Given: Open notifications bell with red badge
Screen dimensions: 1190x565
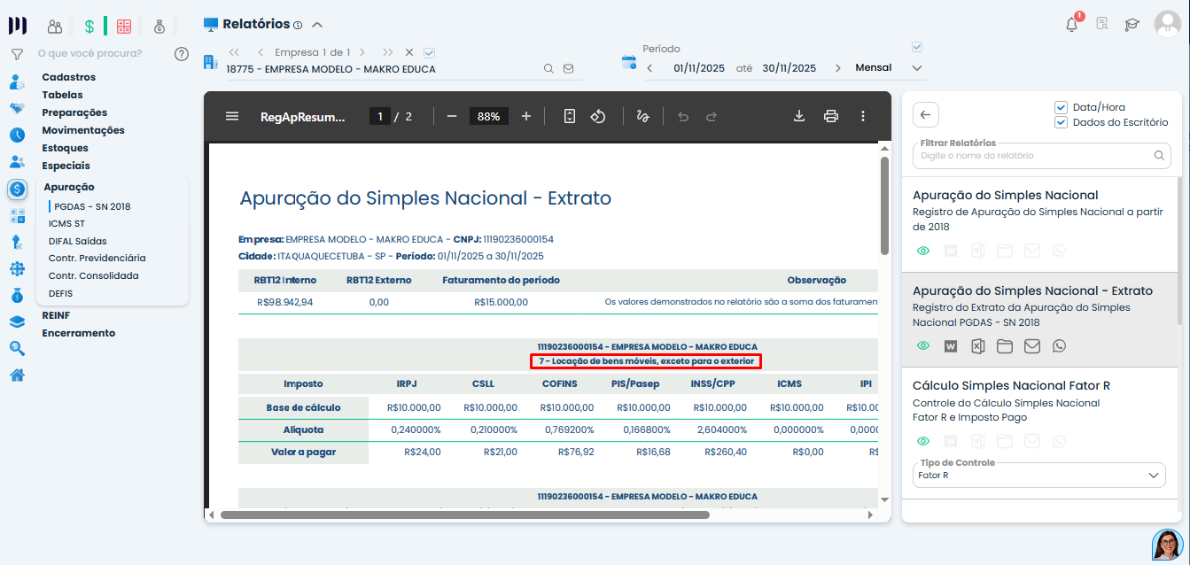Looking at the screenshot, I should click(1072, 24).
